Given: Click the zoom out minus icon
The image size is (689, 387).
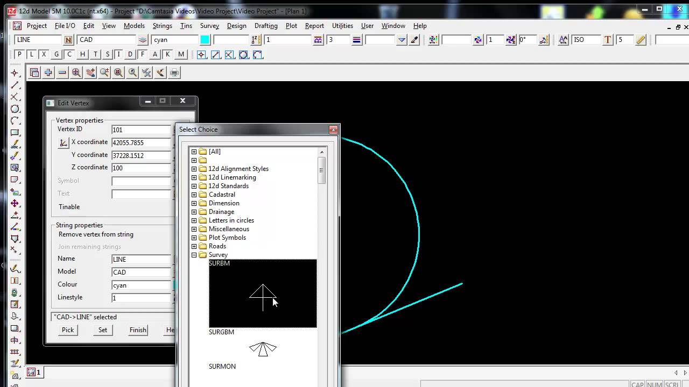Looking at the screenshot, I should (x=62, y=73).
